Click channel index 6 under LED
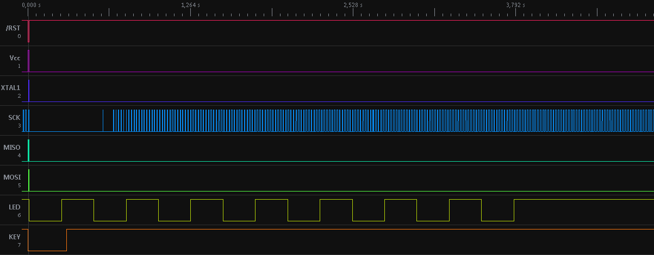 tap(19, 215)
